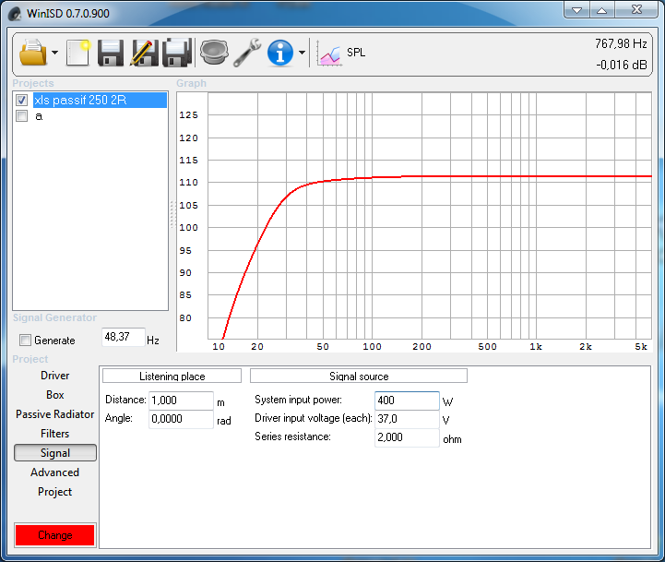Click the Distance input field
Image resolution: width=665 pixels, height=562 pixels.
pyautogui.click(x=181, y=401)
